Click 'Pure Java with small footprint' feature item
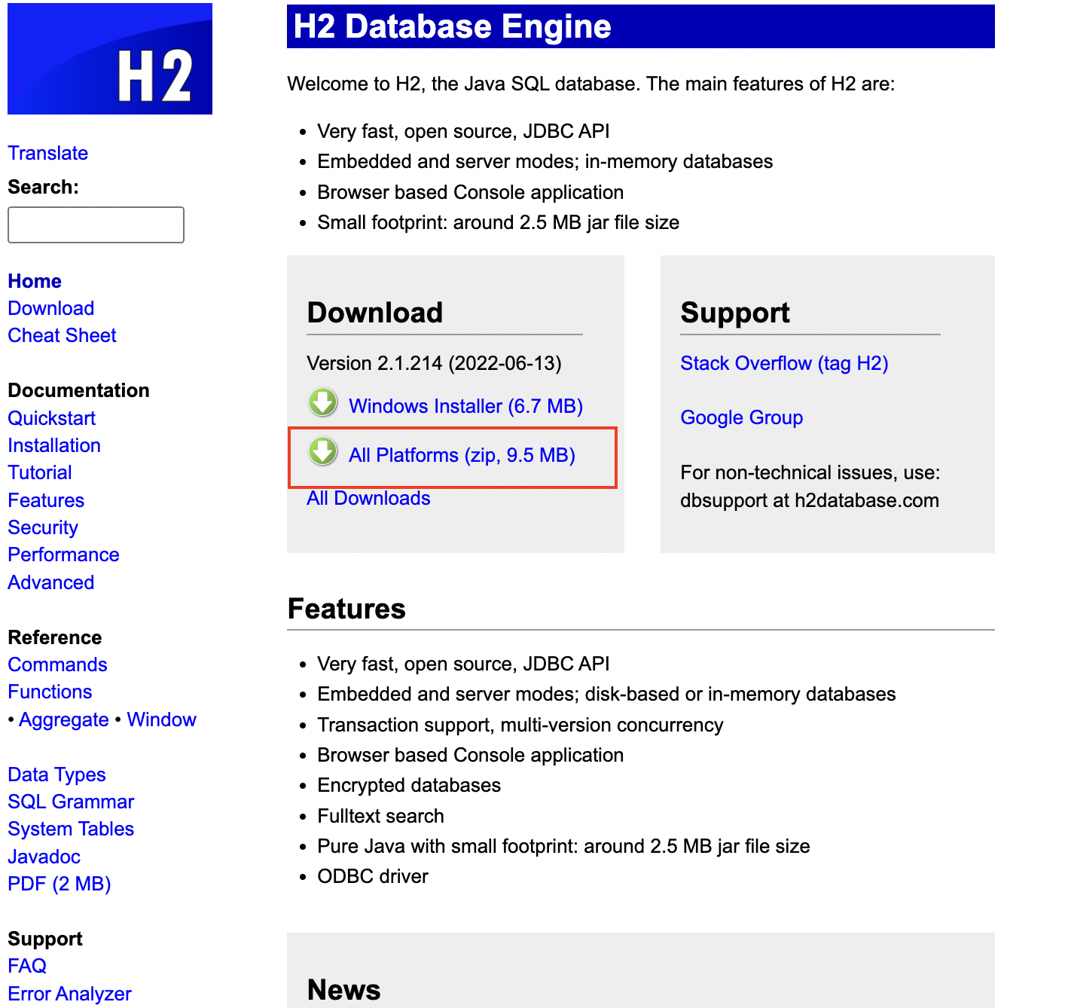Viewport: 1065px width, 1008px height. point(564,846)
